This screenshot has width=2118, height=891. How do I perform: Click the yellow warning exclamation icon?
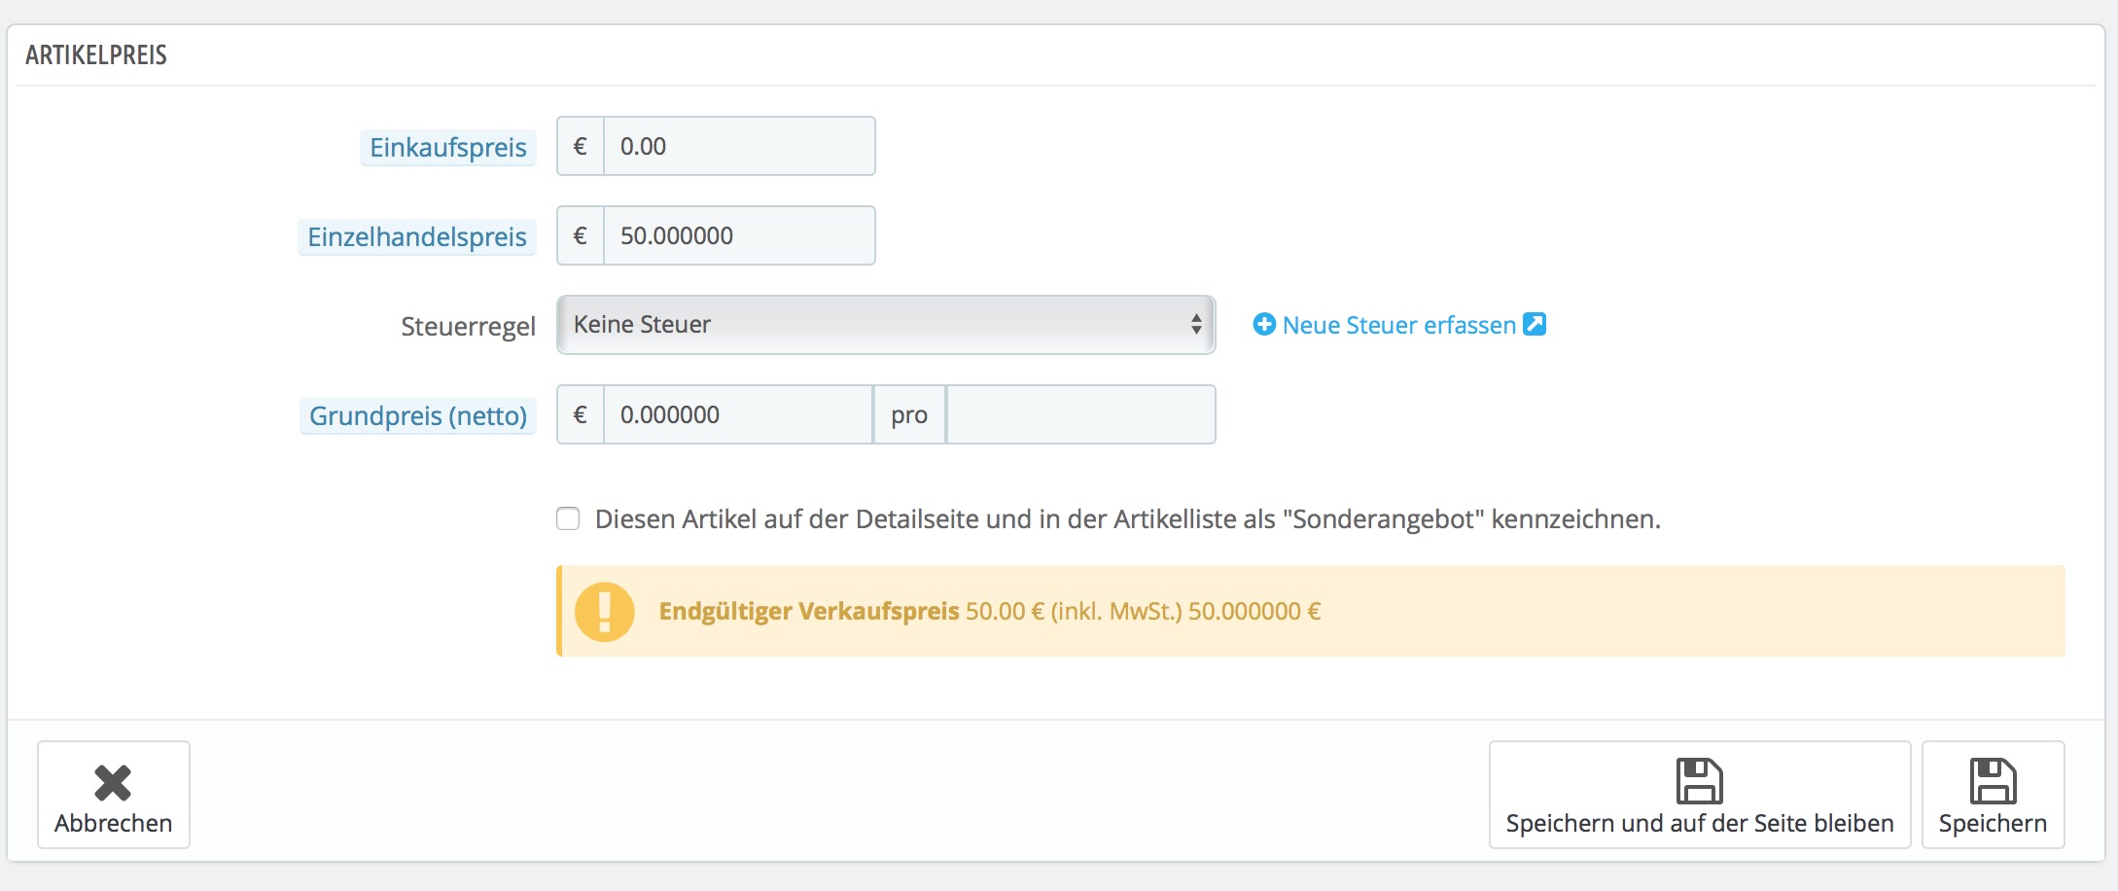tap(604, 612)
